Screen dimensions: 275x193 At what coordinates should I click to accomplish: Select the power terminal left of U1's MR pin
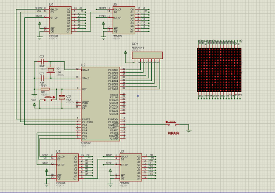(47, 170)
